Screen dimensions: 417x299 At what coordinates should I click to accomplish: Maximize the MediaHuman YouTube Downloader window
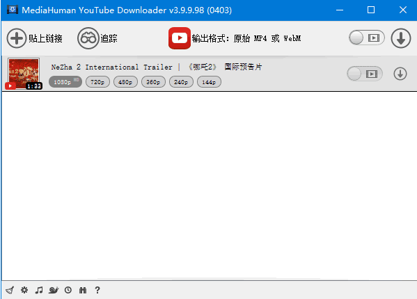371,10
